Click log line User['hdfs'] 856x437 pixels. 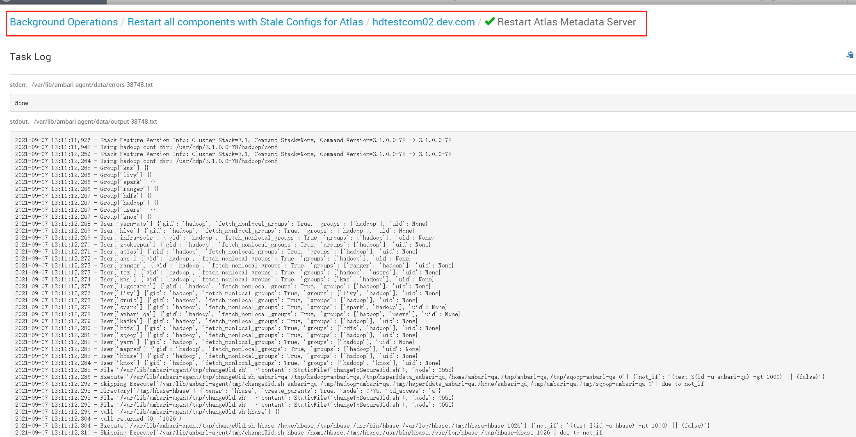(x=228, y=328)
